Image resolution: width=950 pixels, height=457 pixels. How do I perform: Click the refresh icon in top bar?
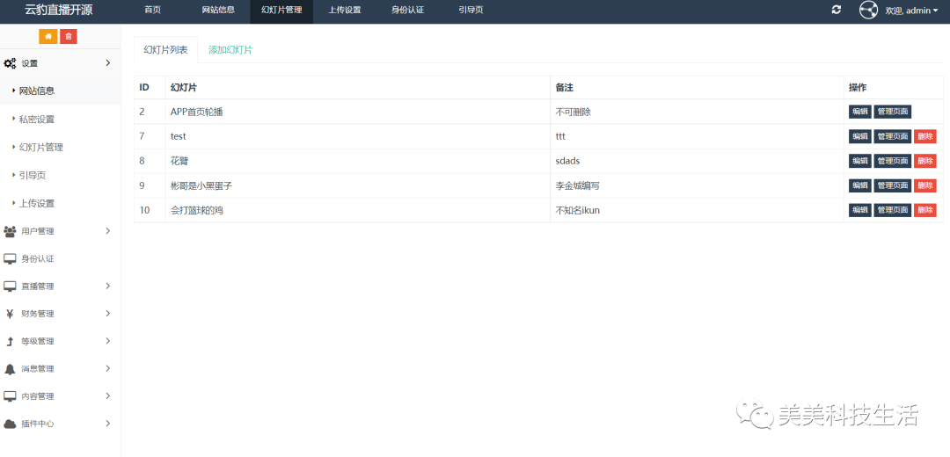click(837, 10)
